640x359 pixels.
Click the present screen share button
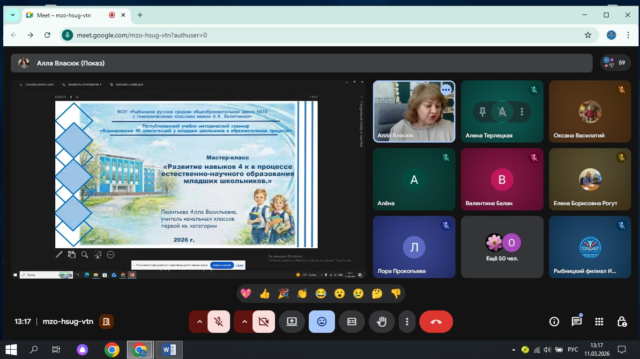tap(292, 322)
